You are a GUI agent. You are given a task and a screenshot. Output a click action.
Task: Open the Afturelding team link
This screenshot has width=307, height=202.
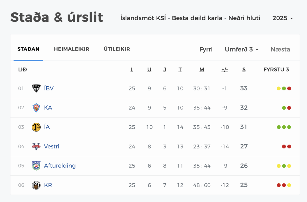pos(60,166)
